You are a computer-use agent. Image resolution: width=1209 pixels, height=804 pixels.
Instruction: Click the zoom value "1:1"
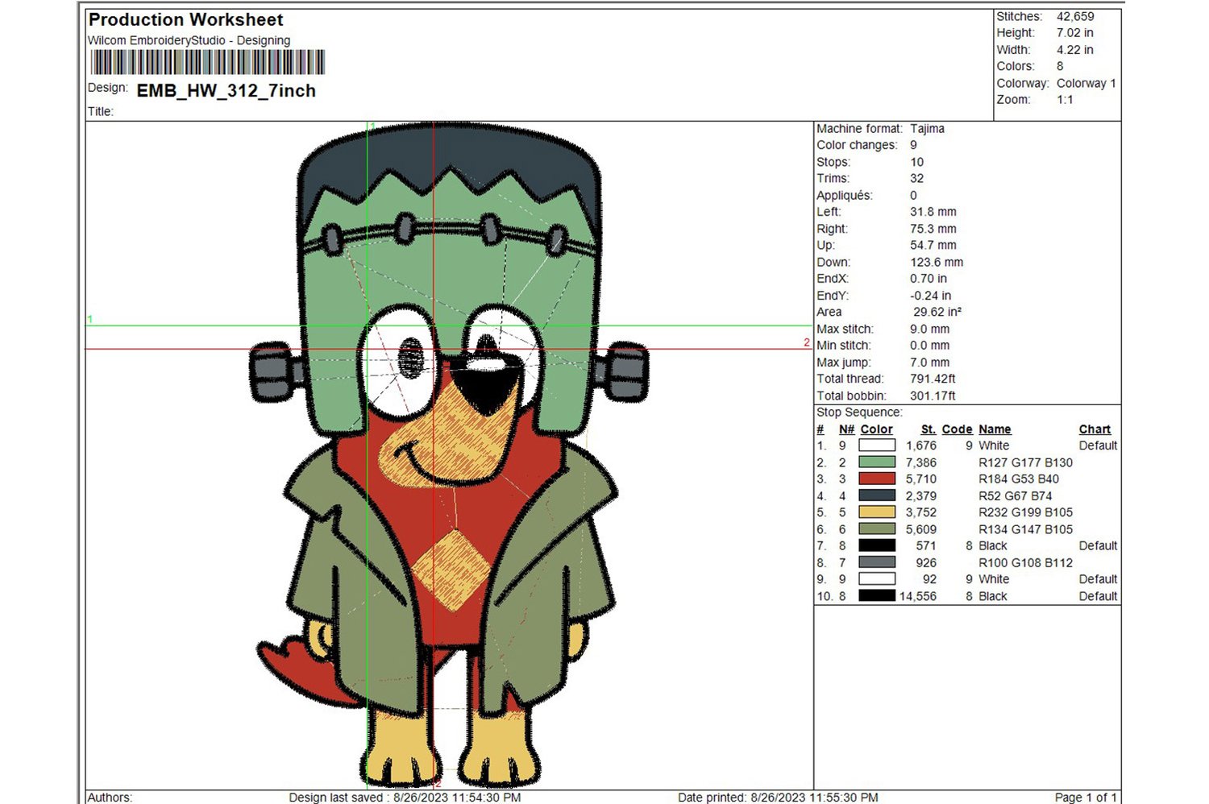click(x=1065, y=100)
